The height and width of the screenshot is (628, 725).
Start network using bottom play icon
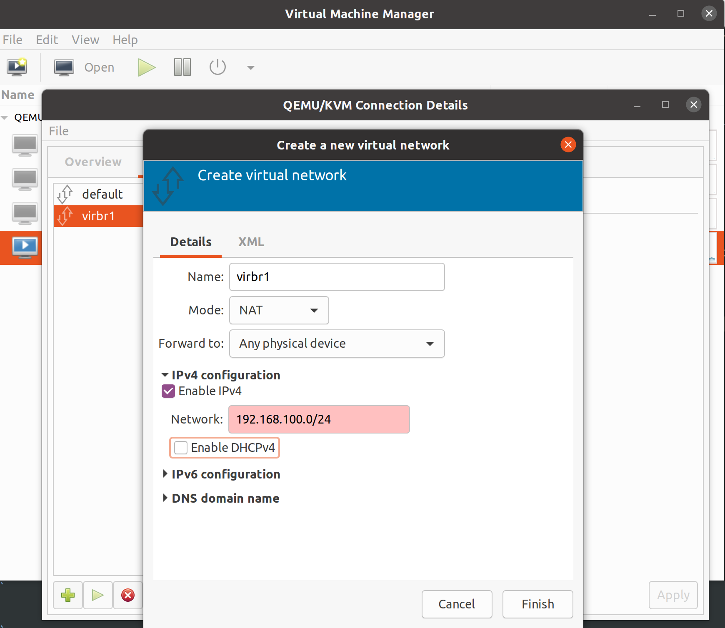[97, 595]
